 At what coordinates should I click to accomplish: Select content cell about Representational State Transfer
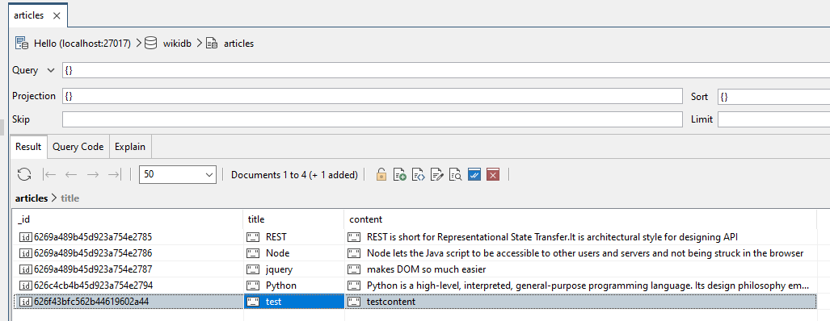(580, 237)
